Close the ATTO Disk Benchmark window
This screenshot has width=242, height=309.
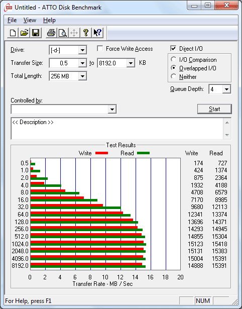click(226, 6)
